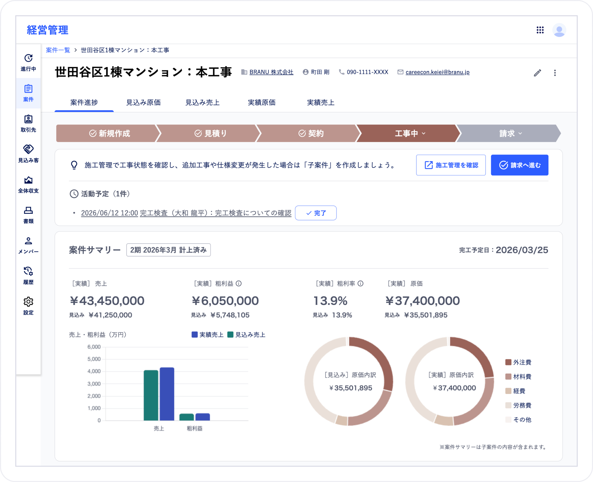The image size is (593, 482).
Task: Open the user avatar menu
Action: coord(559,30)
